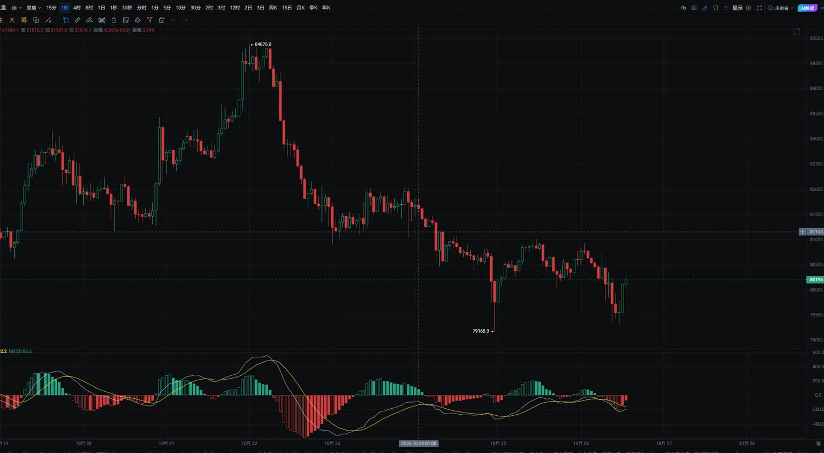Toggle the 大 indicator button

coord(12,20)
